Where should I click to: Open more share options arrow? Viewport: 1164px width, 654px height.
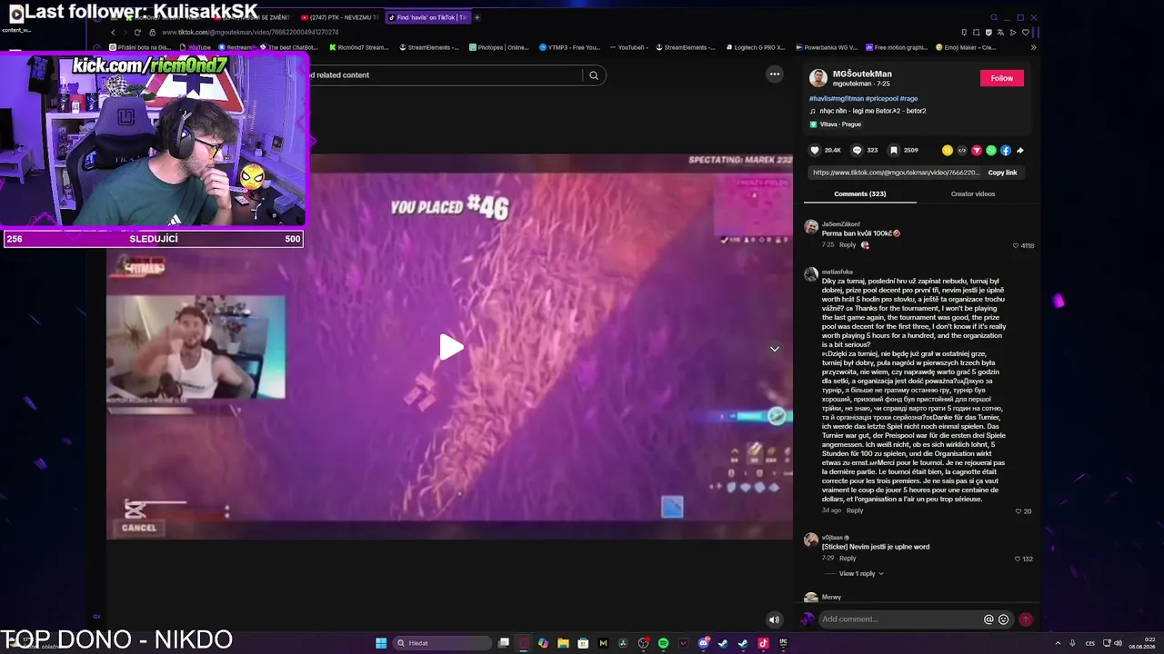point(1020,150)
